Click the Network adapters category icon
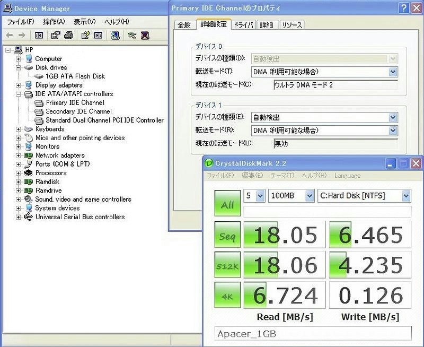This screenshot has width=424, height=347. pos(29,155)
